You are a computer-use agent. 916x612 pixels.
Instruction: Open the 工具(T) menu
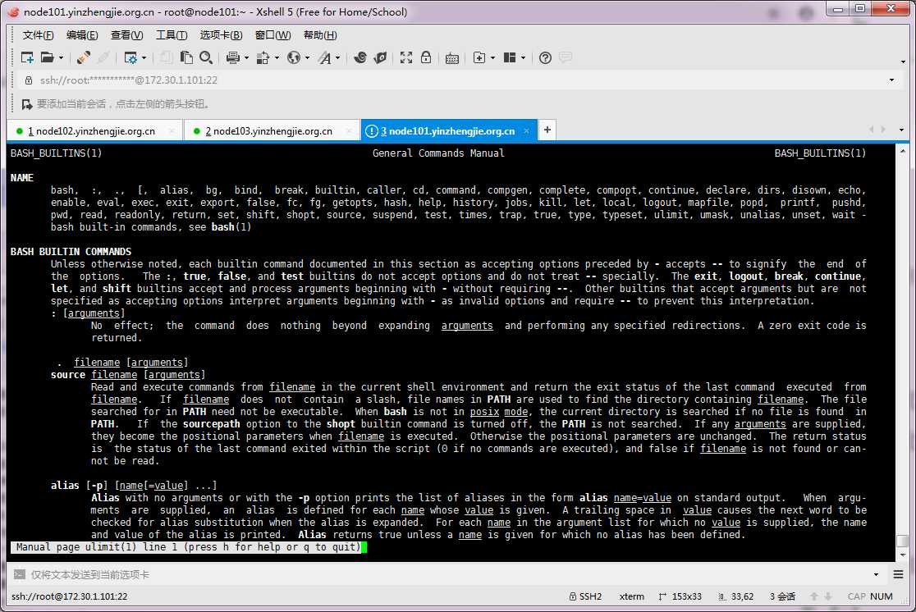tap(172, 35)
